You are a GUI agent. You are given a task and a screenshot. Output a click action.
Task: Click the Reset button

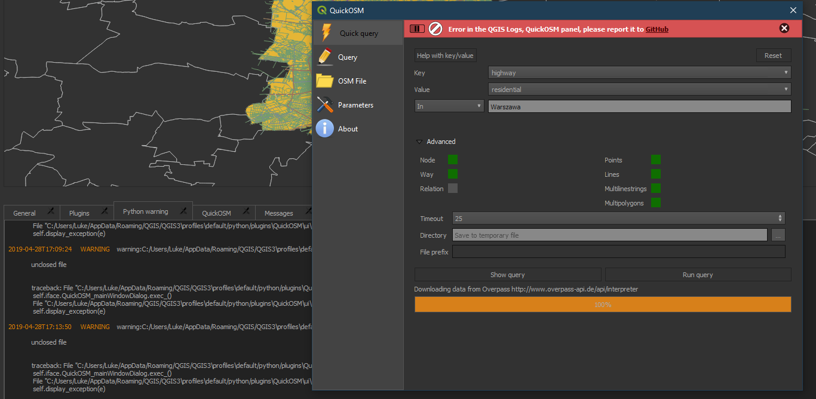pyautogui.click(x=773, y=56)
